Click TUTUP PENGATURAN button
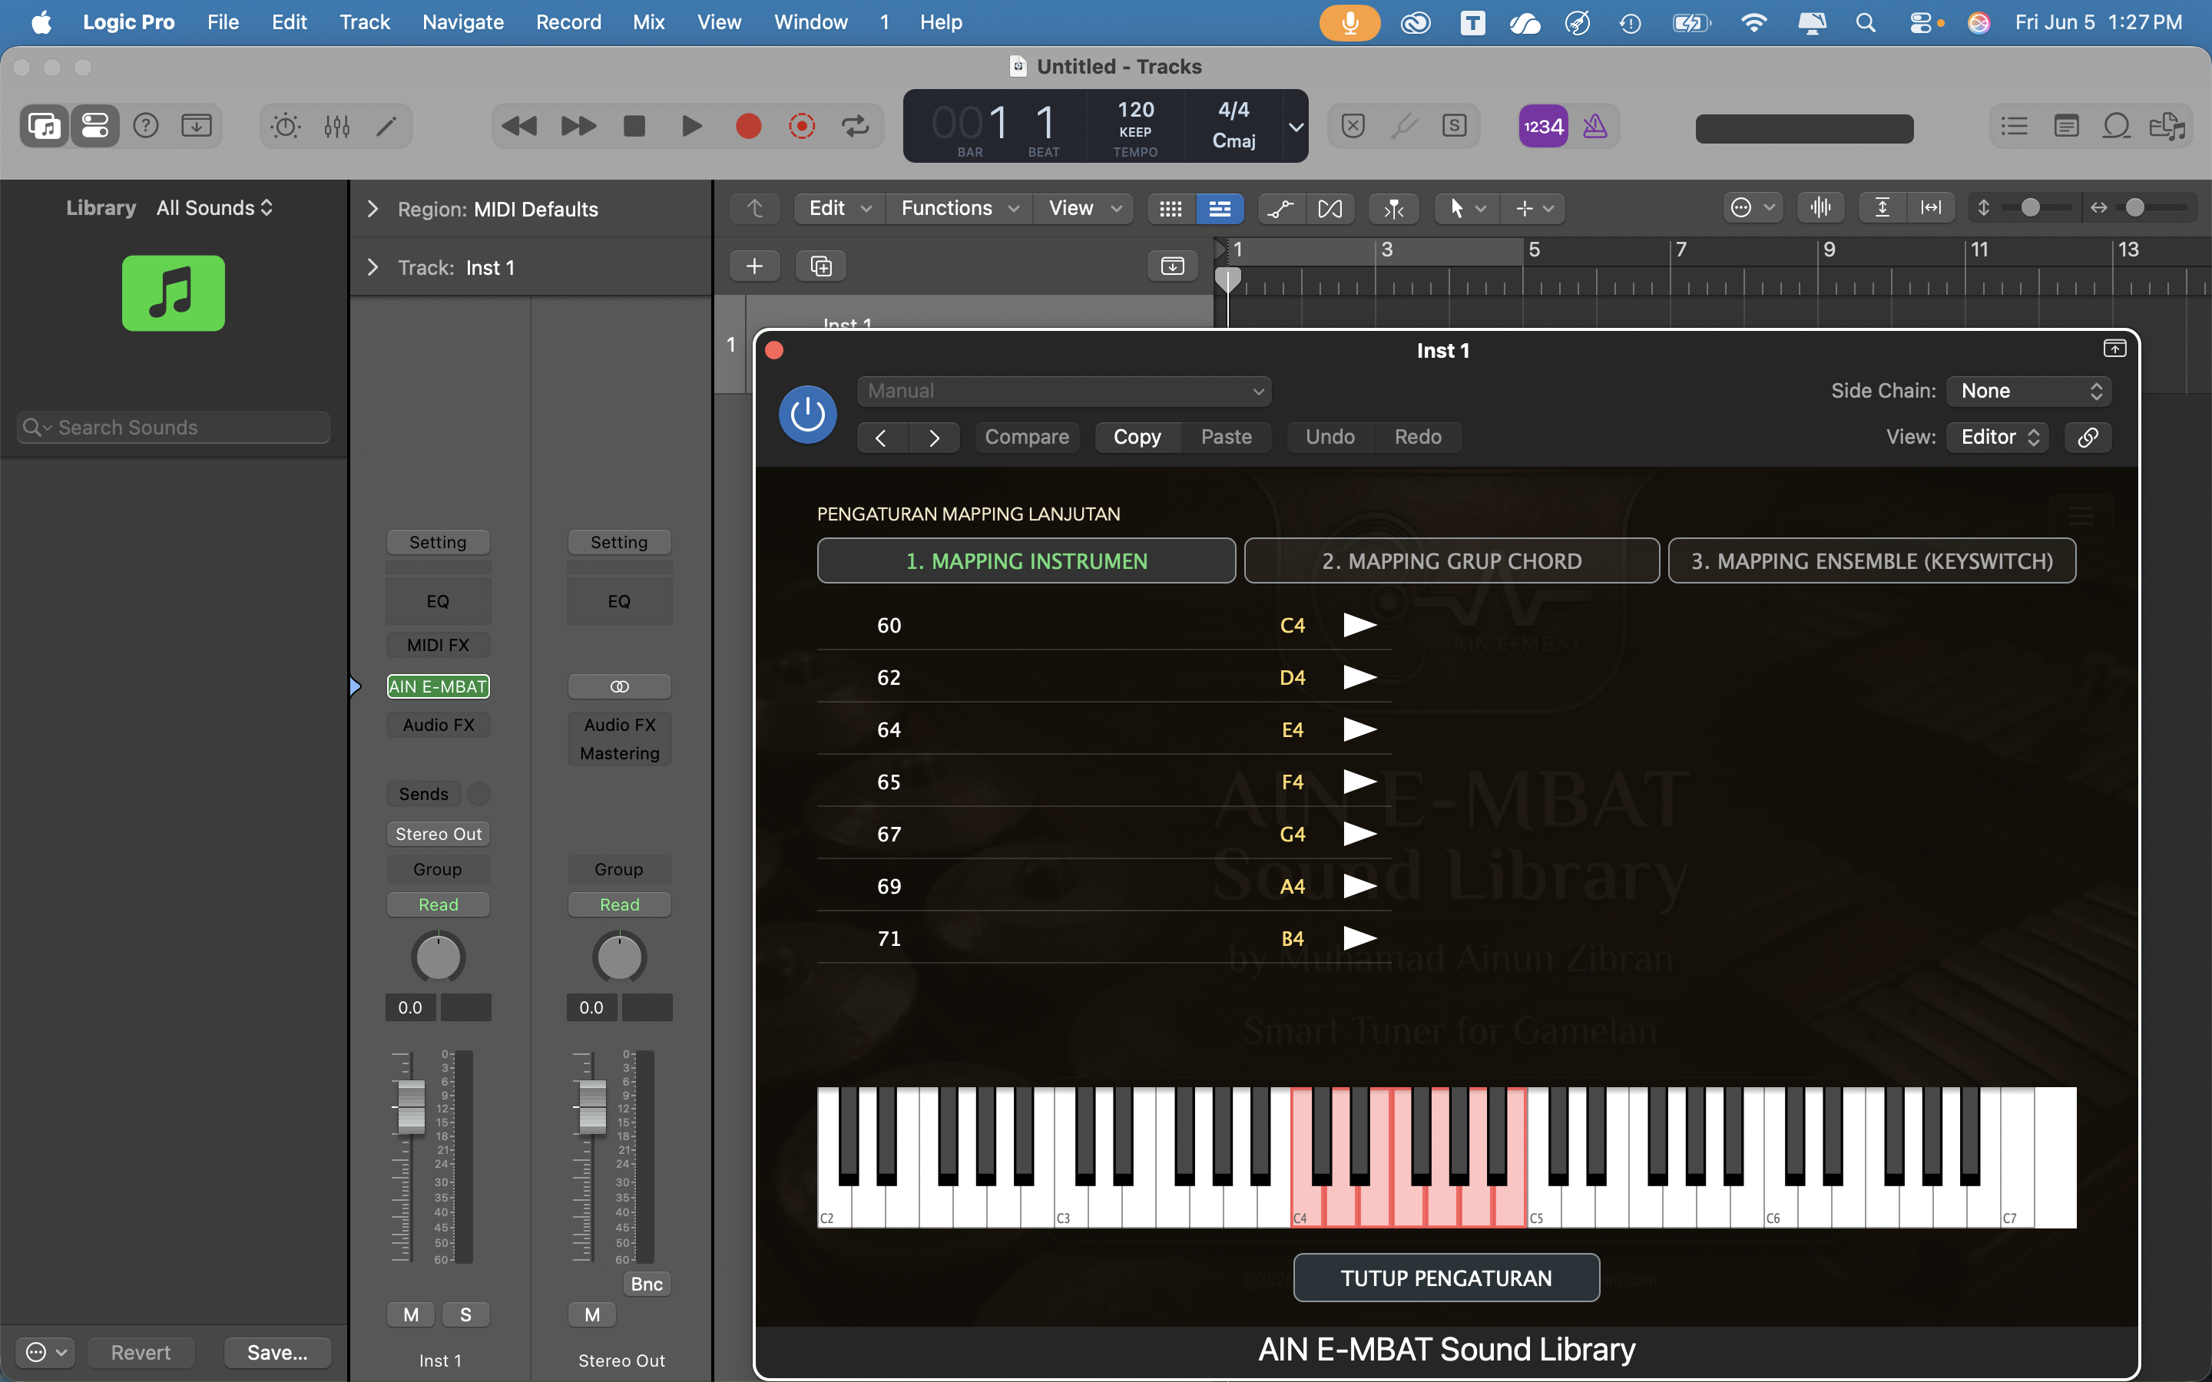Screen dimensions: 2212x1382 (x=1446, y=1278)
